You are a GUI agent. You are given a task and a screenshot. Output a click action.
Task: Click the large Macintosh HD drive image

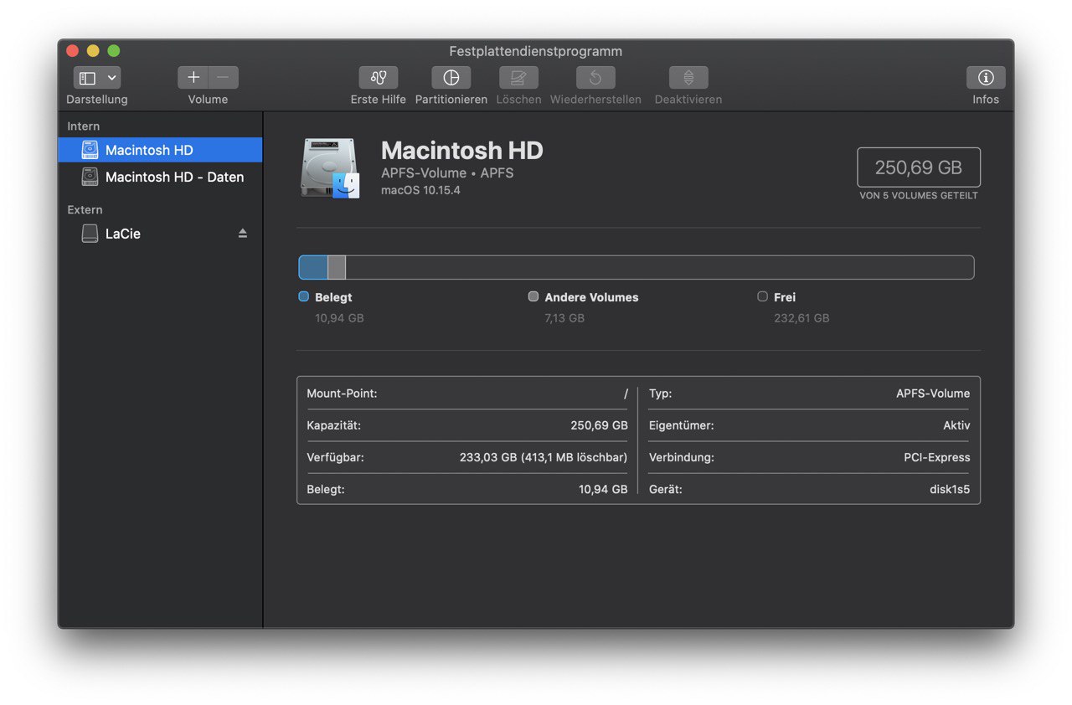(x=330, y=168)
